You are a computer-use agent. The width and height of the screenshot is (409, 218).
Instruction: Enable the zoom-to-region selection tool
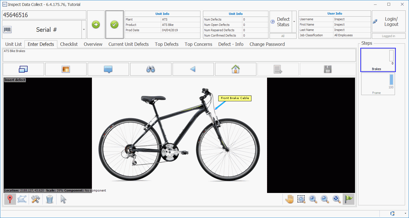(x=301, y=199)
